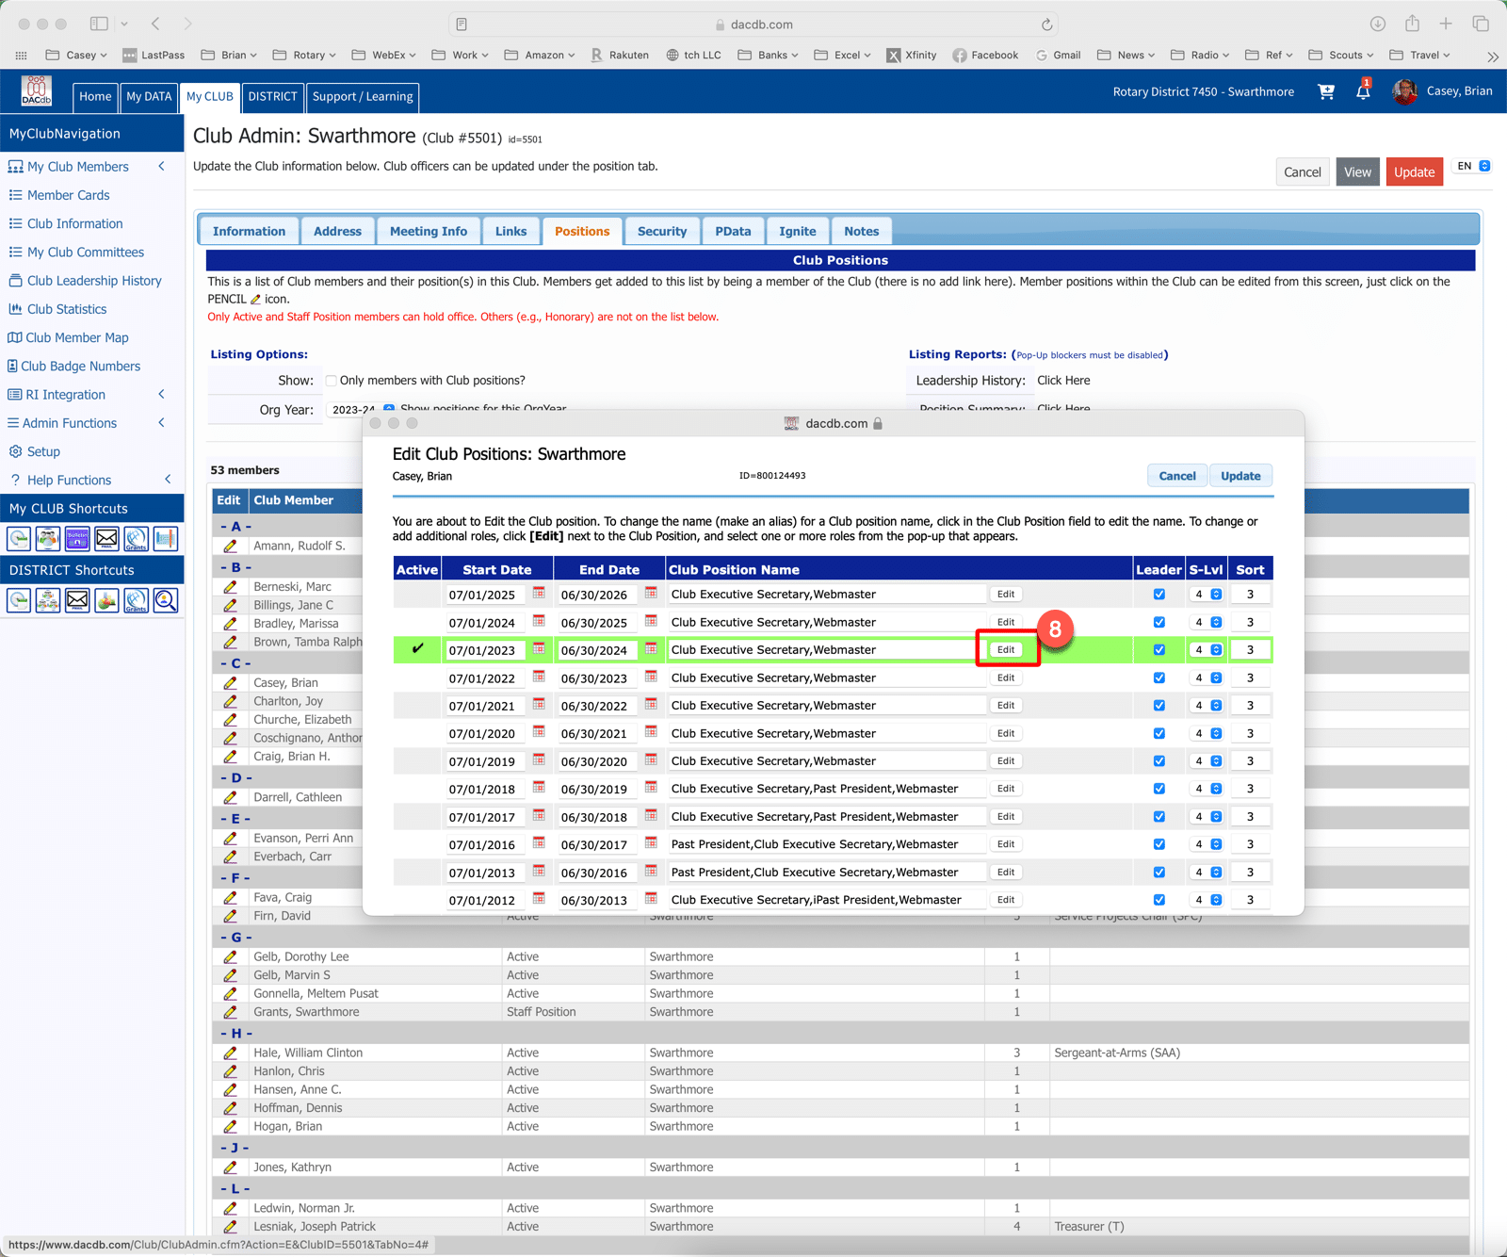1507x1257 pixels.
Task: Open My CLUB PMail envelope shortcut
Action: tap(106, 539)
